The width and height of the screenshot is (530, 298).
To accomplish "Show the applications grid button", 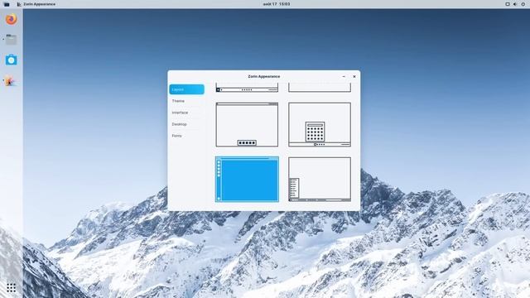I will click(x=11, y=288).
